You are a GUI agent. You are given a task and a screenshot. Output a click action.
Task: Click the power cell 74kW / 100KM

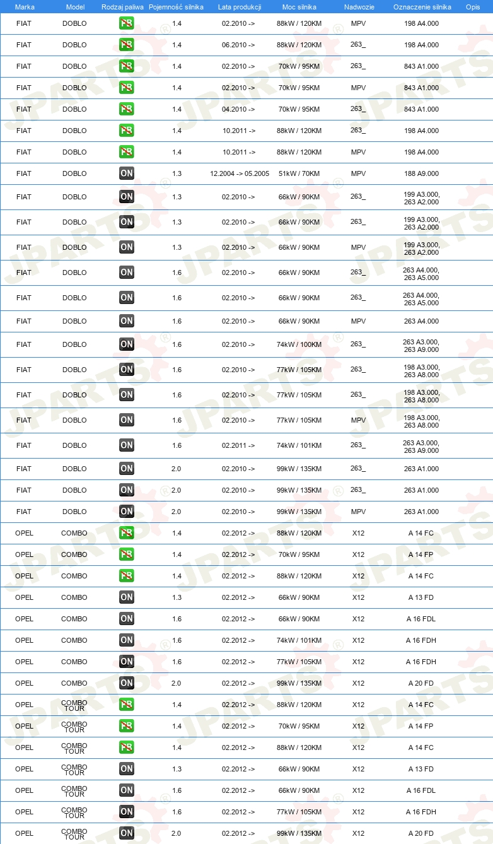299,344
